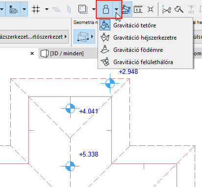Screen dimensions: 202x187
Task: Click the scissors trim icon
Action: 167,9
